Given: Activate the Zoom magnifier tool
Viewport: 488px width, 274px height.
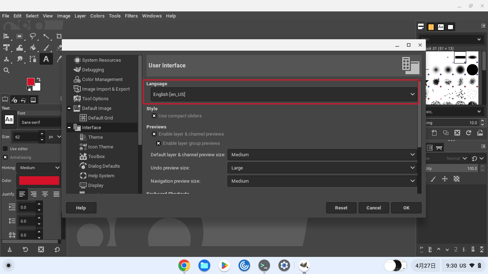Looking at the screenshot, I should point(6,70).
